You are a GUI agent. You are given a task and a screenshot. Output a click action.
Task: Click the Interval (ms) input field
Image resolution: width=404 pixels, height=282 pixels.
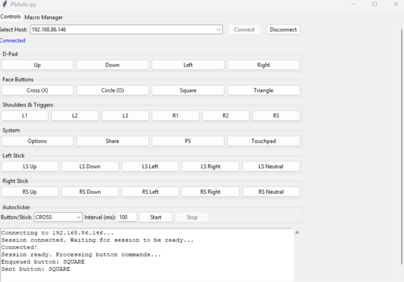click(127, 217)
